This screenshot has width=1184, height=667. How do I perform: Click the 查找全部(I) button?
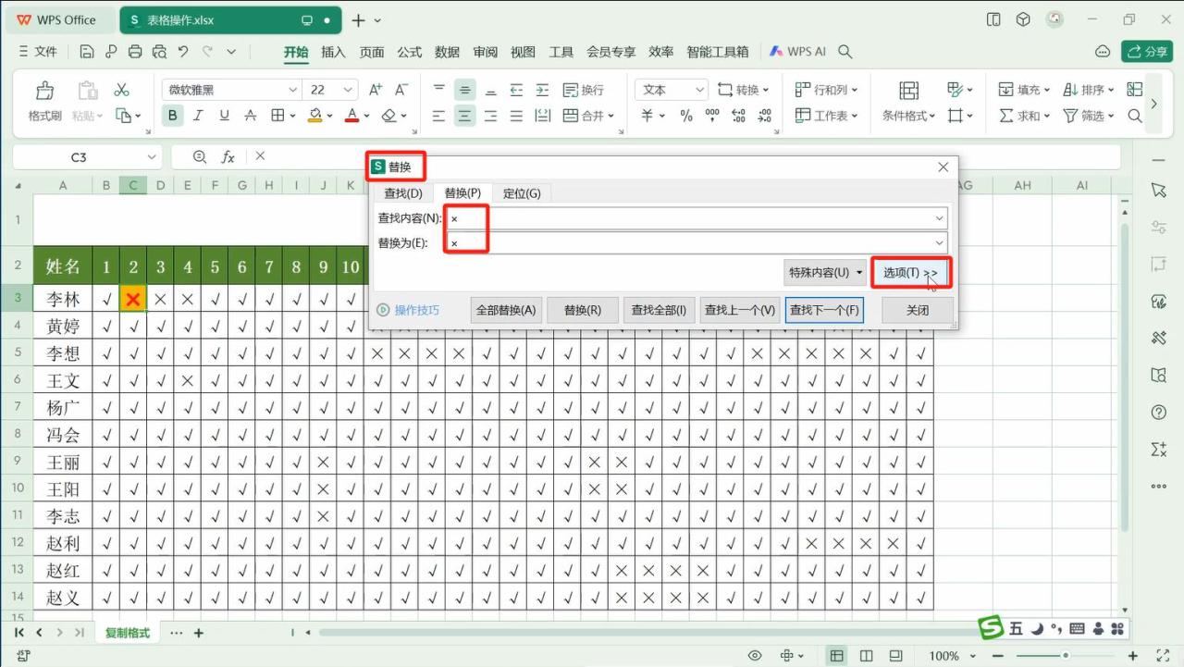coord(659,310)
